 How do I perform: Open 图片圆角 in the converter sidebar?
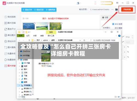coord(10,47)
